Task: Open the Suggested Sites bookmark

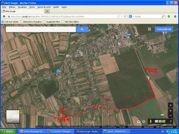Action: (x=51, y=22)
